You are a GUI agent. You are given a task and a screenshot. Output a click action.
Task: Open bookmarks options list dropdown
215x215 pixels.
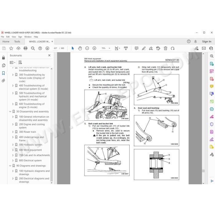pyautogui.click(x=13, y=63)
